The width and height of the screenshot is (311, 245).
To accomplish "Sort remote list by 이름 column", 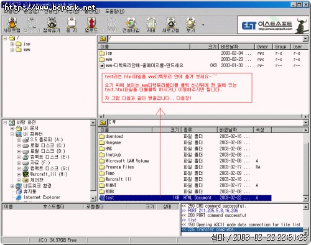I will (x=144, y=47).
